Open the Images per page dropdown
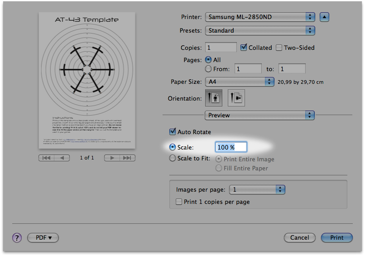Viewport: 365px width, 256px height. 257,189
